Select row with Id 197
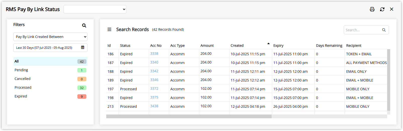403x131 pixels. pos(247,89)
